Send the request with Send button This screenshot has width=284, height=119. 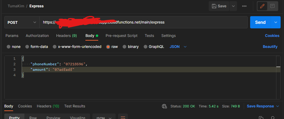[x=260, y=22]
